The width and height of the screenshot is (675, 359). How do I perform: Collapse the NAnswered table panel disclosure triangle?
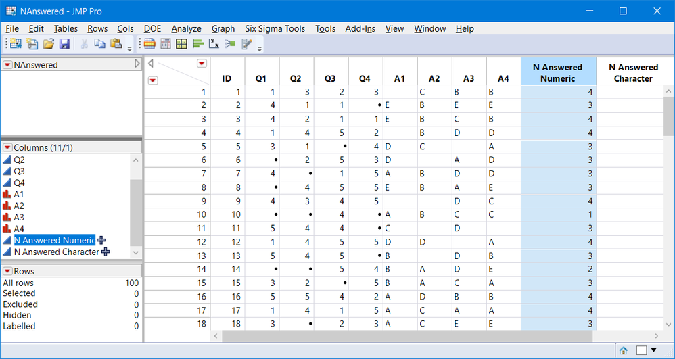137,64
